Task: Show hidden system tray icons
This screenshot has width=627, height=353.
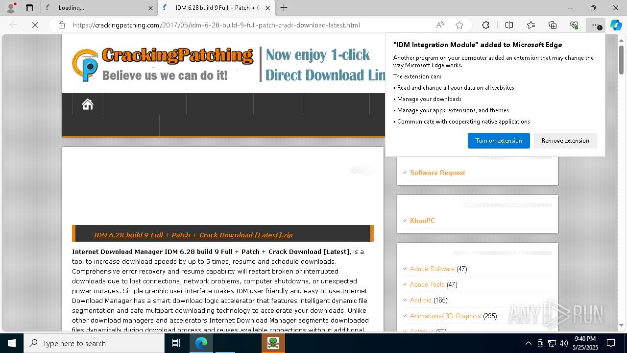Action: pyautogui.click(x=528, y=343)
